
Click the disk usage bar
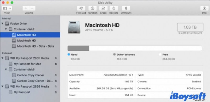[x=135, y=48]
